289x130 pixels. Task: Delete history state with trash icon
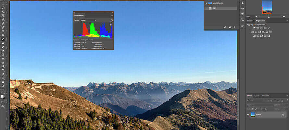[235, 27]
